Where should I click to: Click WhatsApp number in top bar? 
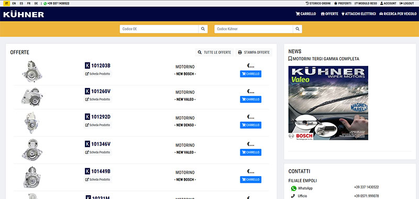[57, 4]
